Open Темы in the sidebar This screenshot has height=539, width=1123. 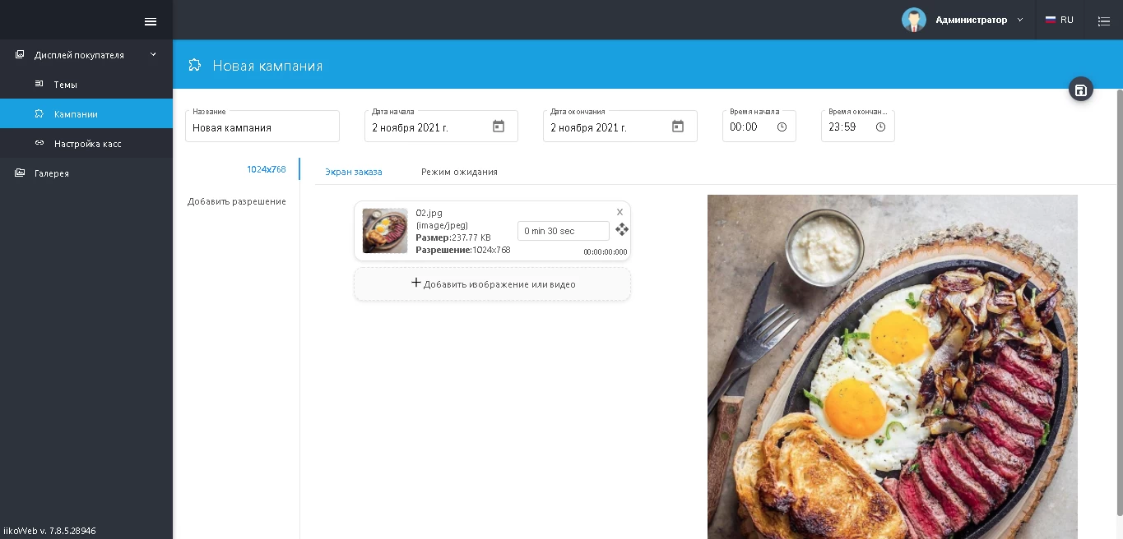66,85
